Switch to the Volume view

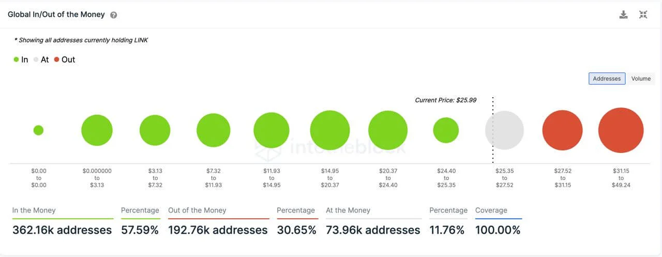(x=641, y=79)
